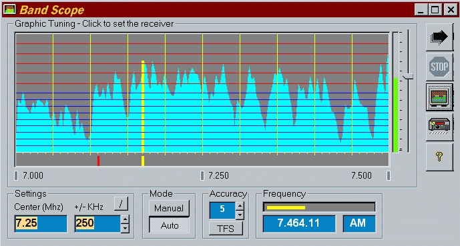Click the yellow Frequency progress bar
Viewport: 460px width, 246px height.
(x=286, y=207)
